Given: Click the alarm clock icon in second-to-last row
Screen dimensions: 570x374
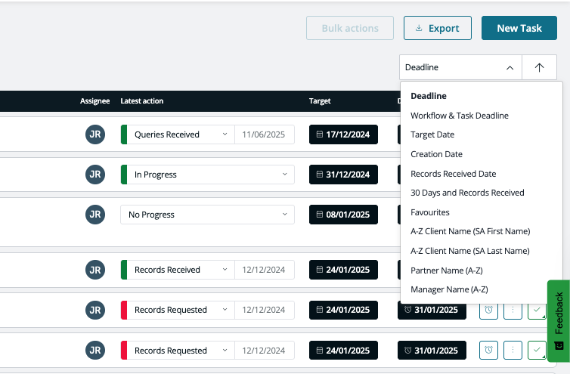Looking at the screenshot, I should (x=488, y=310).
